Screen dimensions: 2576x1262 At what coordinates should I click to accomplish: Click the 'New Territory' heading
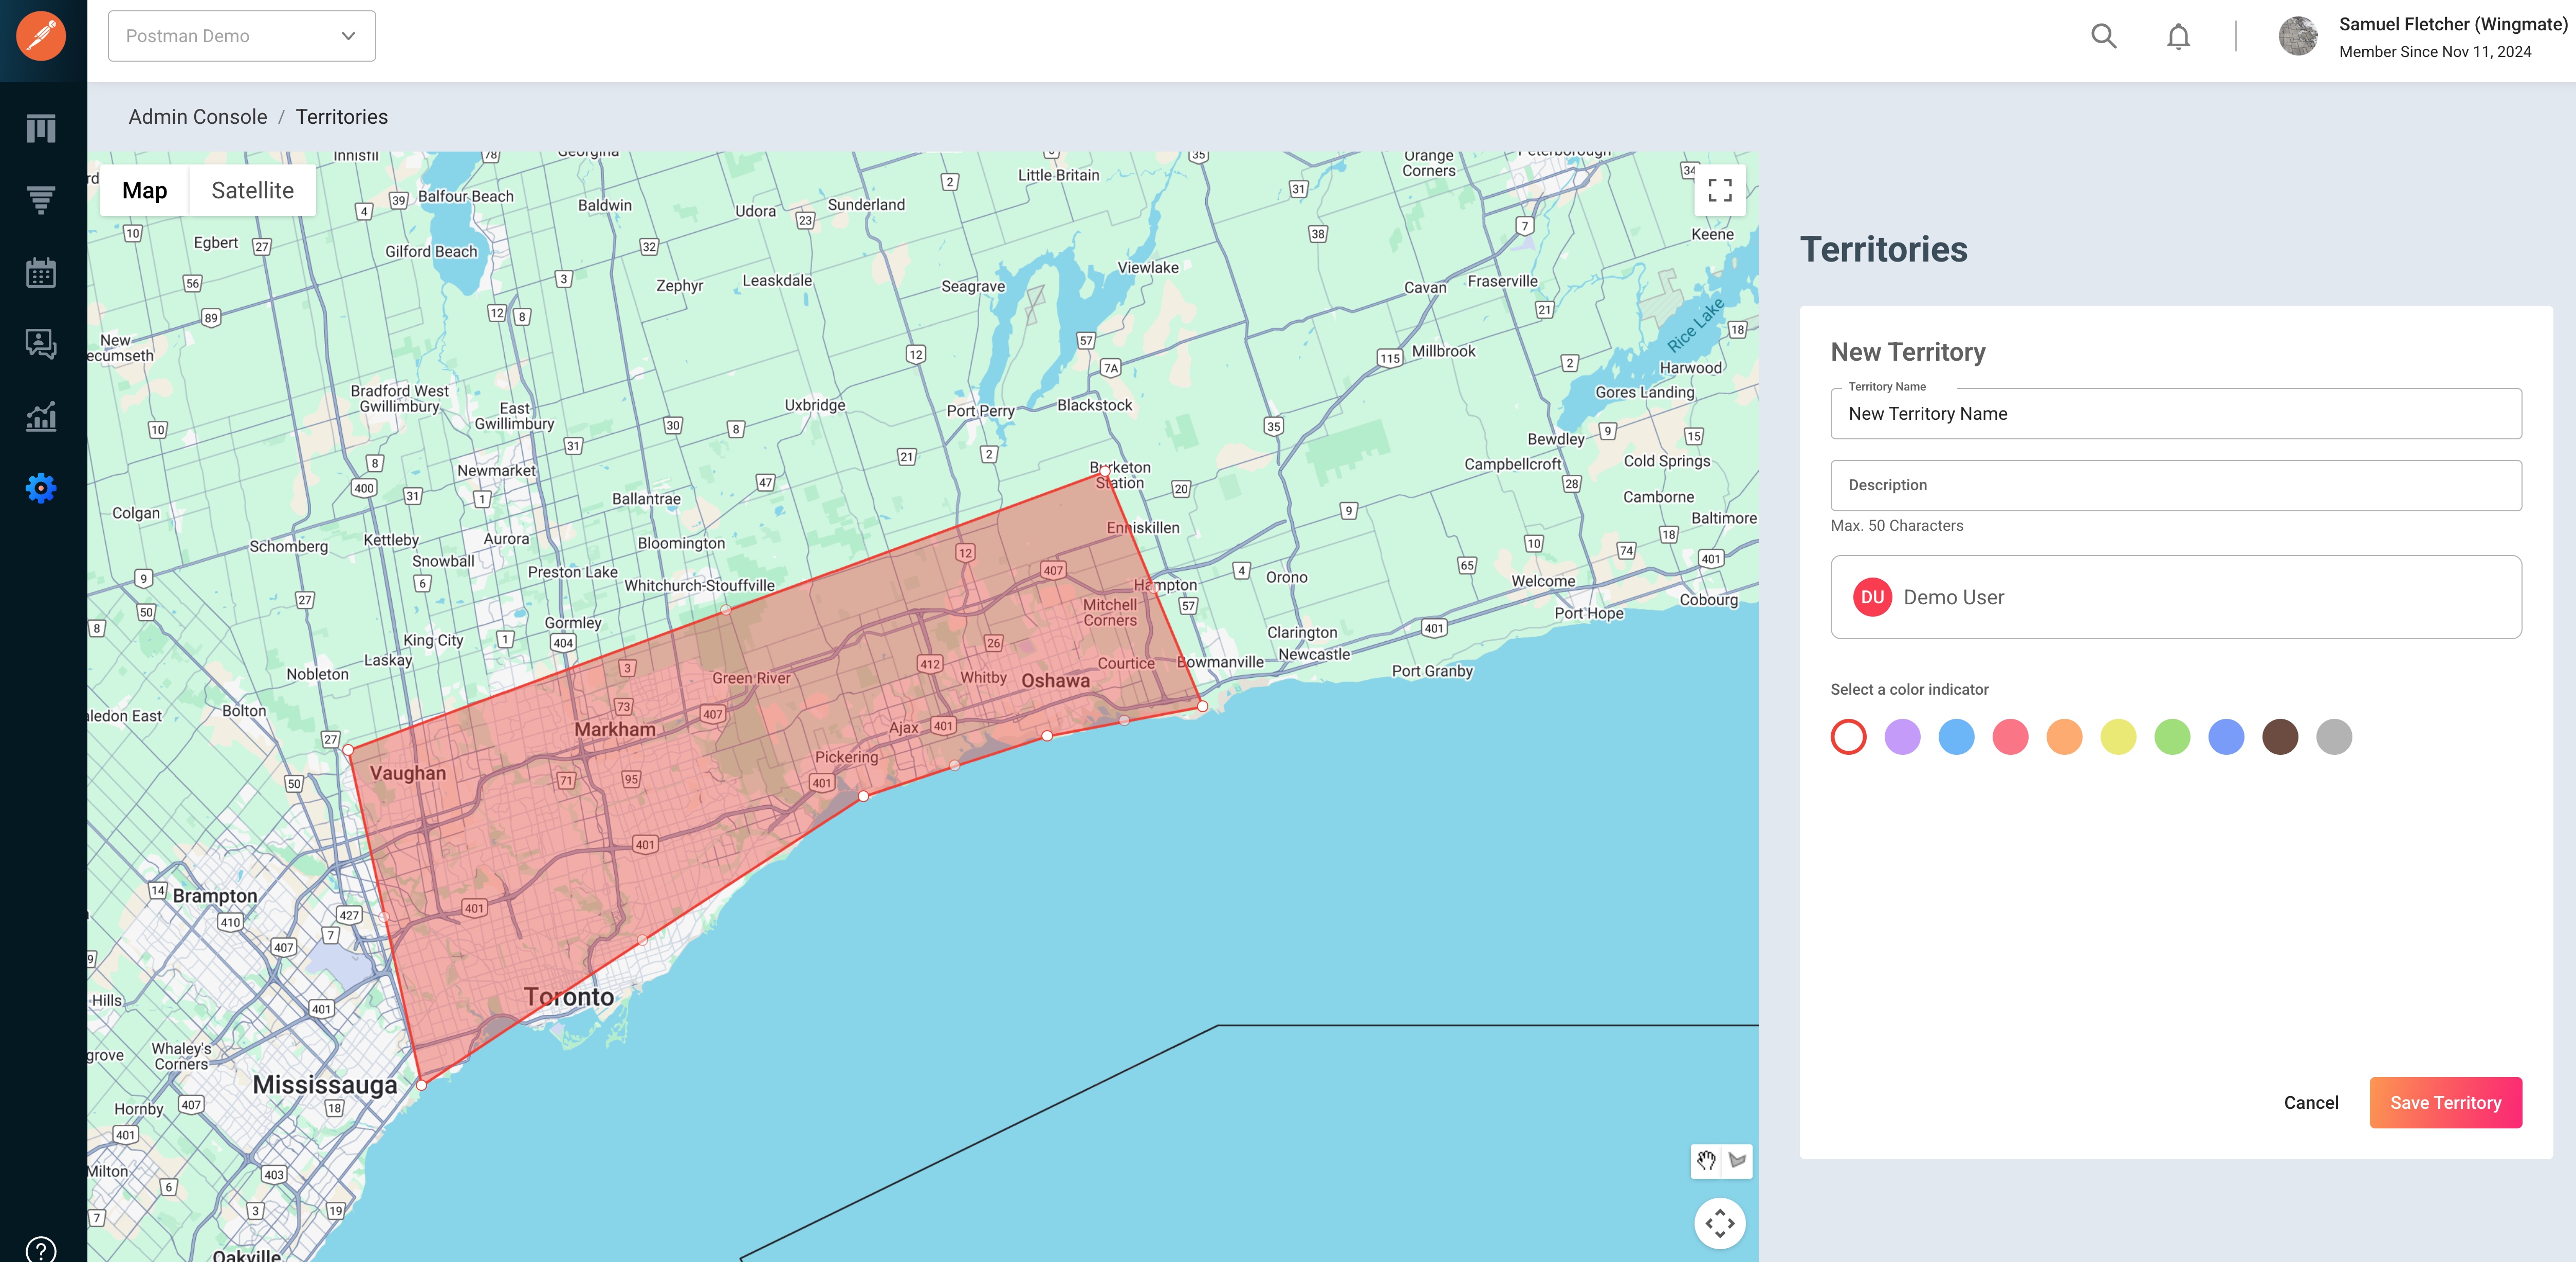[1908, 352]
